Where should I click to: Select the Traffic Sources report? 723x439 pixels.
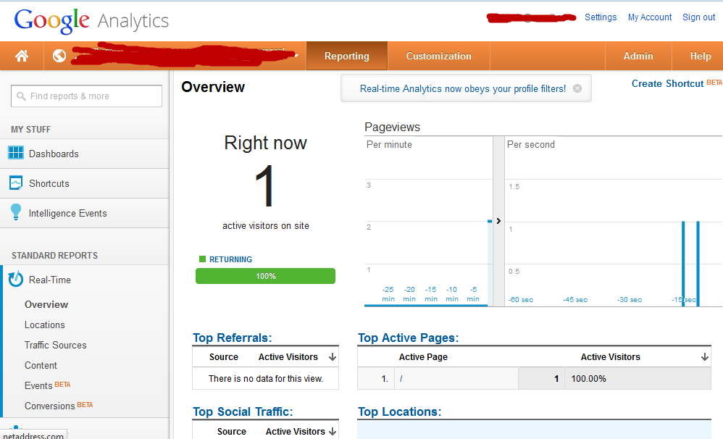click(x=55, y=345)
